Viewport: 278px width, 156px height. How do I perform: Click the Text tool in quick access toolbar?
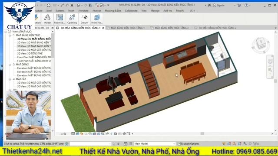tap(72, 5)
